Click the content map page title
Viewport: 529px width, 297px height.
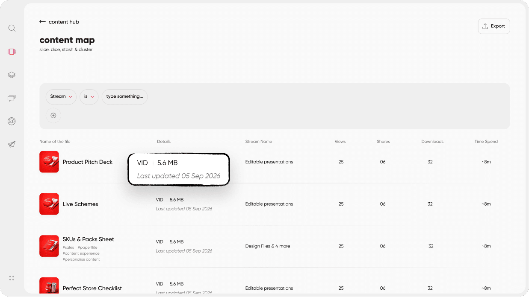point(67,40)
